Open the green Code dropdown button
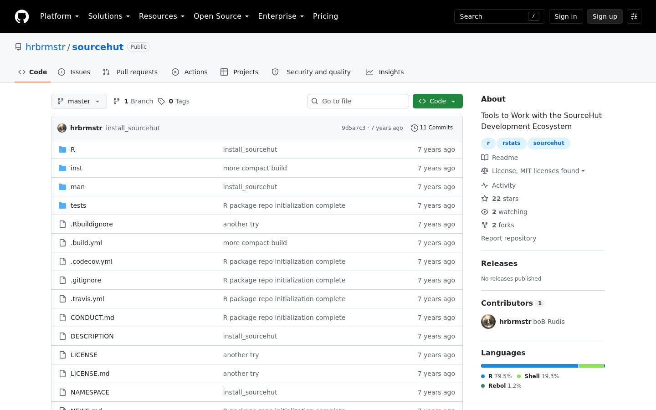 click(438, 101)
